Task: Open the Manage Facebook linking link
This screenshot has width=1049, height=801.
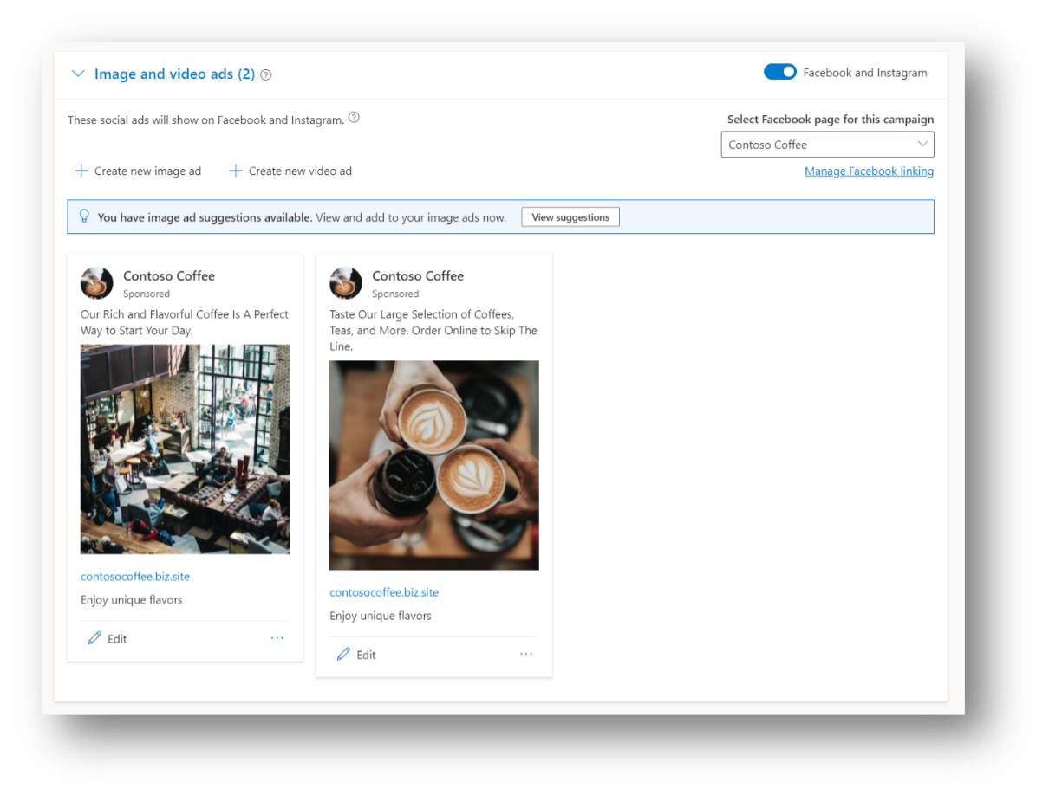Action: pos(869,171)
